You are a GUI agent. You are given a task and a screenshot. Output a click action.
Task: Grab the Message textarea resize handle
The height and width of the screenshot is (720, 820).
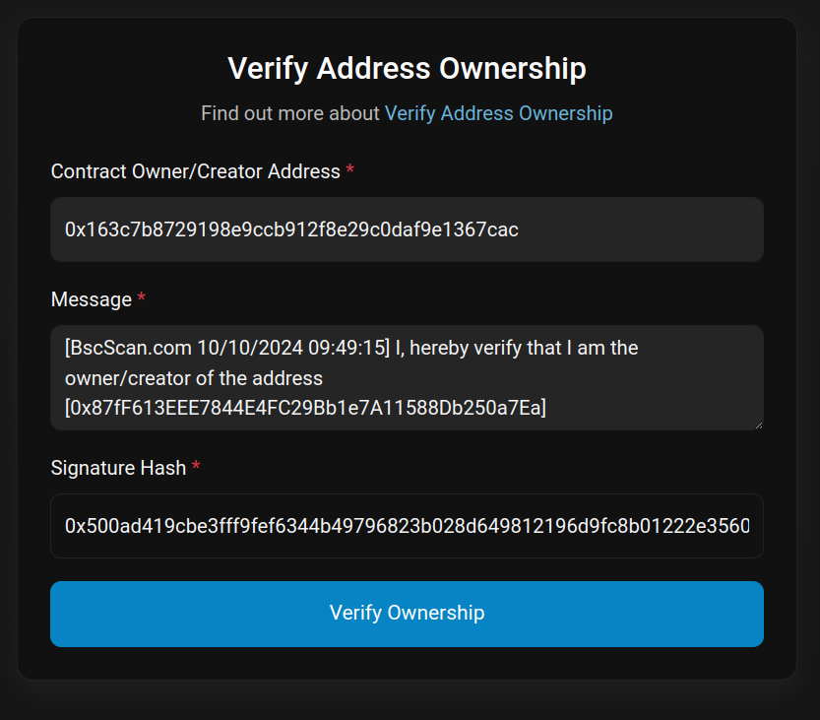tap(757, 424)
